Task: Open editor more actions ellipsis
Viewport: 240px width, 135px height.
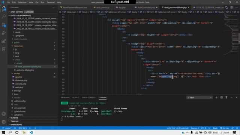Action: [x=236, y=7]
